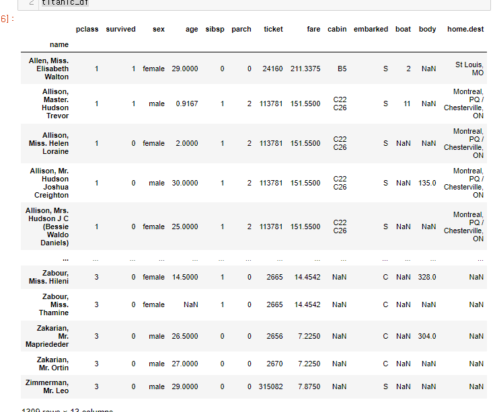This screenshot has width=493, height=412.
Task: Select row Zakarian, Mr. Mapriededer
Action: 254,336
